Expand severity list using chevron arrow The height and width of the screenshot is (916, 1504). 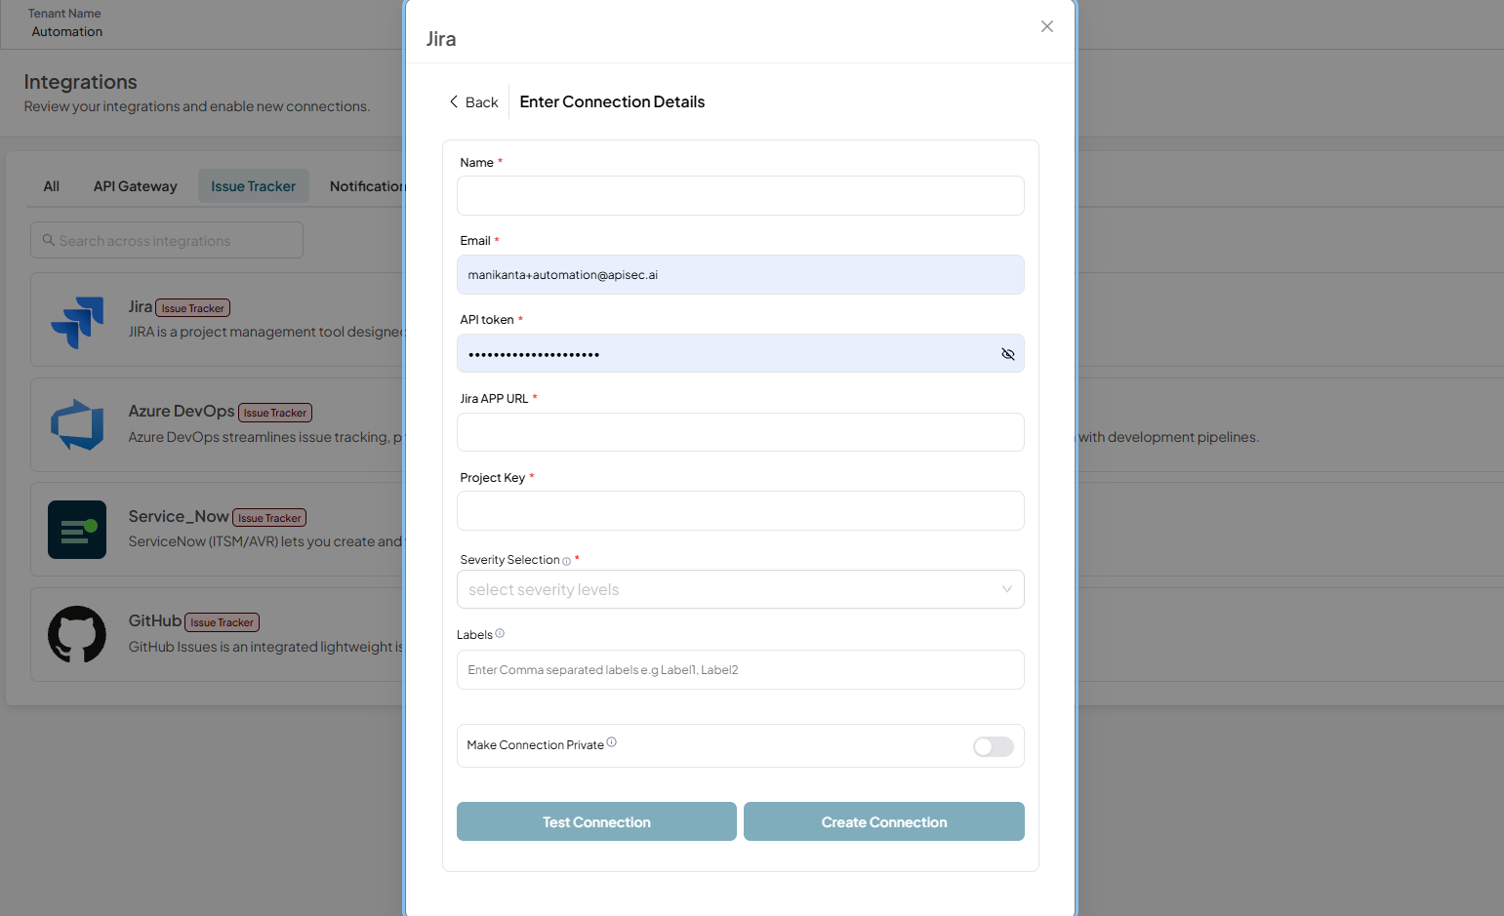coord(1007,589)
